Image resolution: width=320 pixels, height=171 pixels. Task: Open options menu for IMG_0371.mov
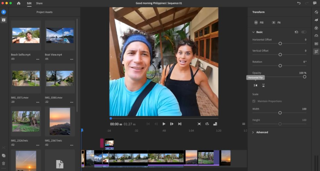pos(38,102)
